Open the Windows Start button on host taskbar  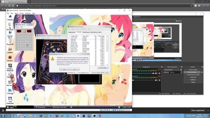3,116
